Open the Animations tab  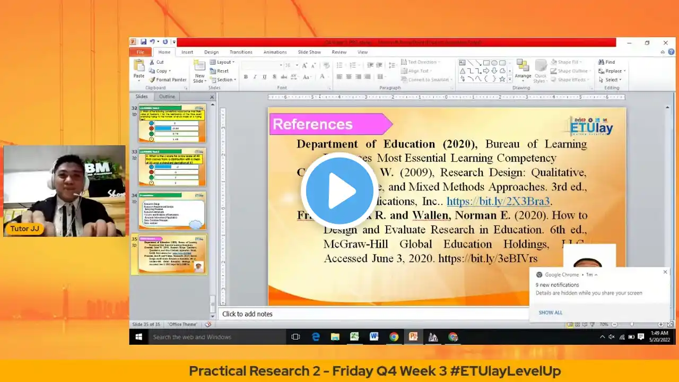[275, 52]
